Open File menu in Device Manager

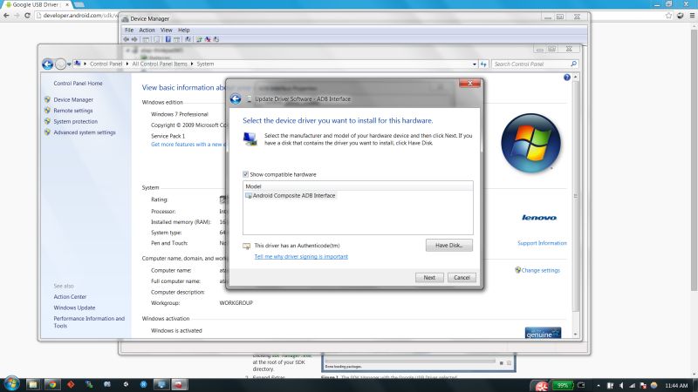[129, 30]
